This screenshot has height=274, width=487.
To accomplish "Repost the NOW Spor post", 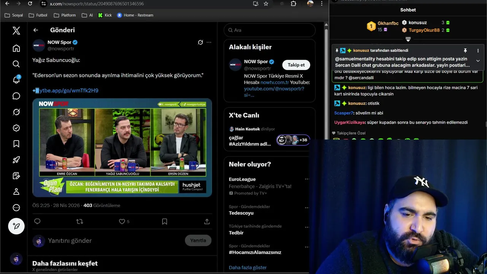I will [80, 221].
